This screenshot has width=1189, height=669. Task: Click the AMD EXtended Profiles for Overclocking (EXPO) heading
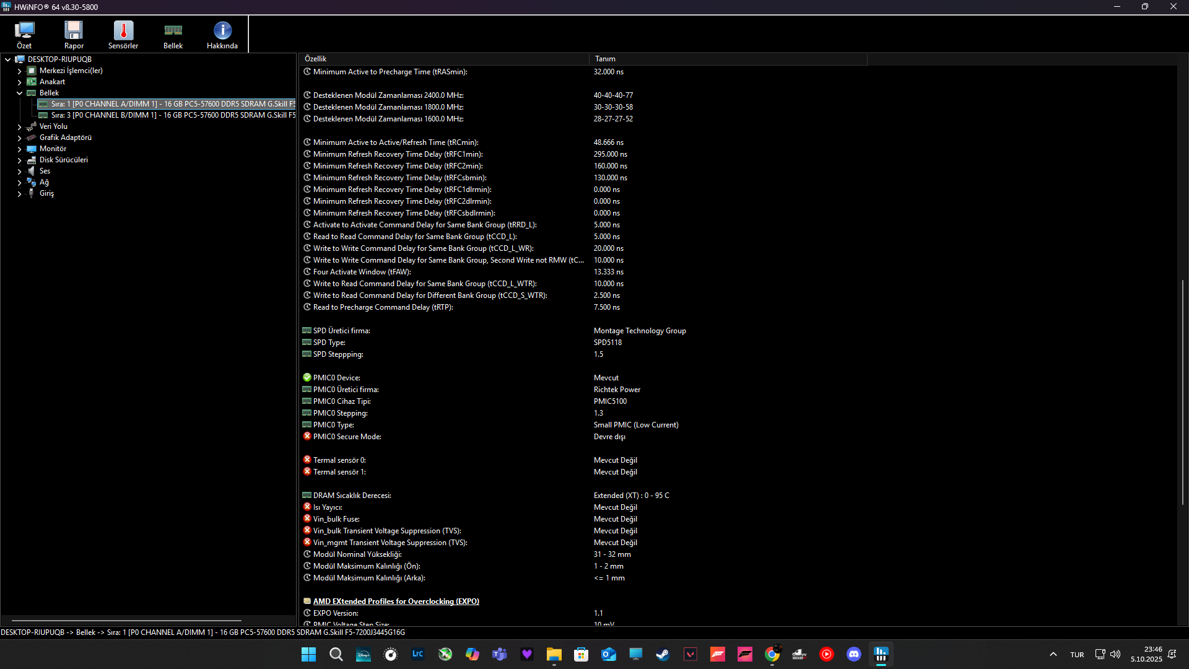[396, 601]
